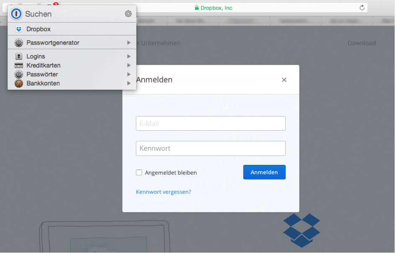Click the Bankkonten coin icon
This screenshot has height=253, width=395.
(19, 83)
